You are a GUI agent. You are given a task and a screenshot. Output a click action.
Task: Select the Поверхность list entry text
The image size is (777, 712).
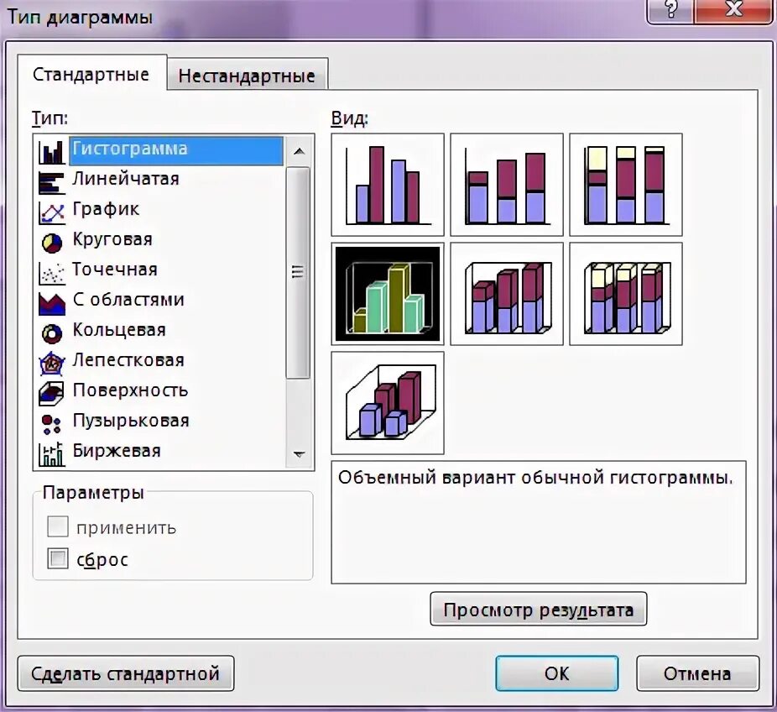click(x=130, y=390)
